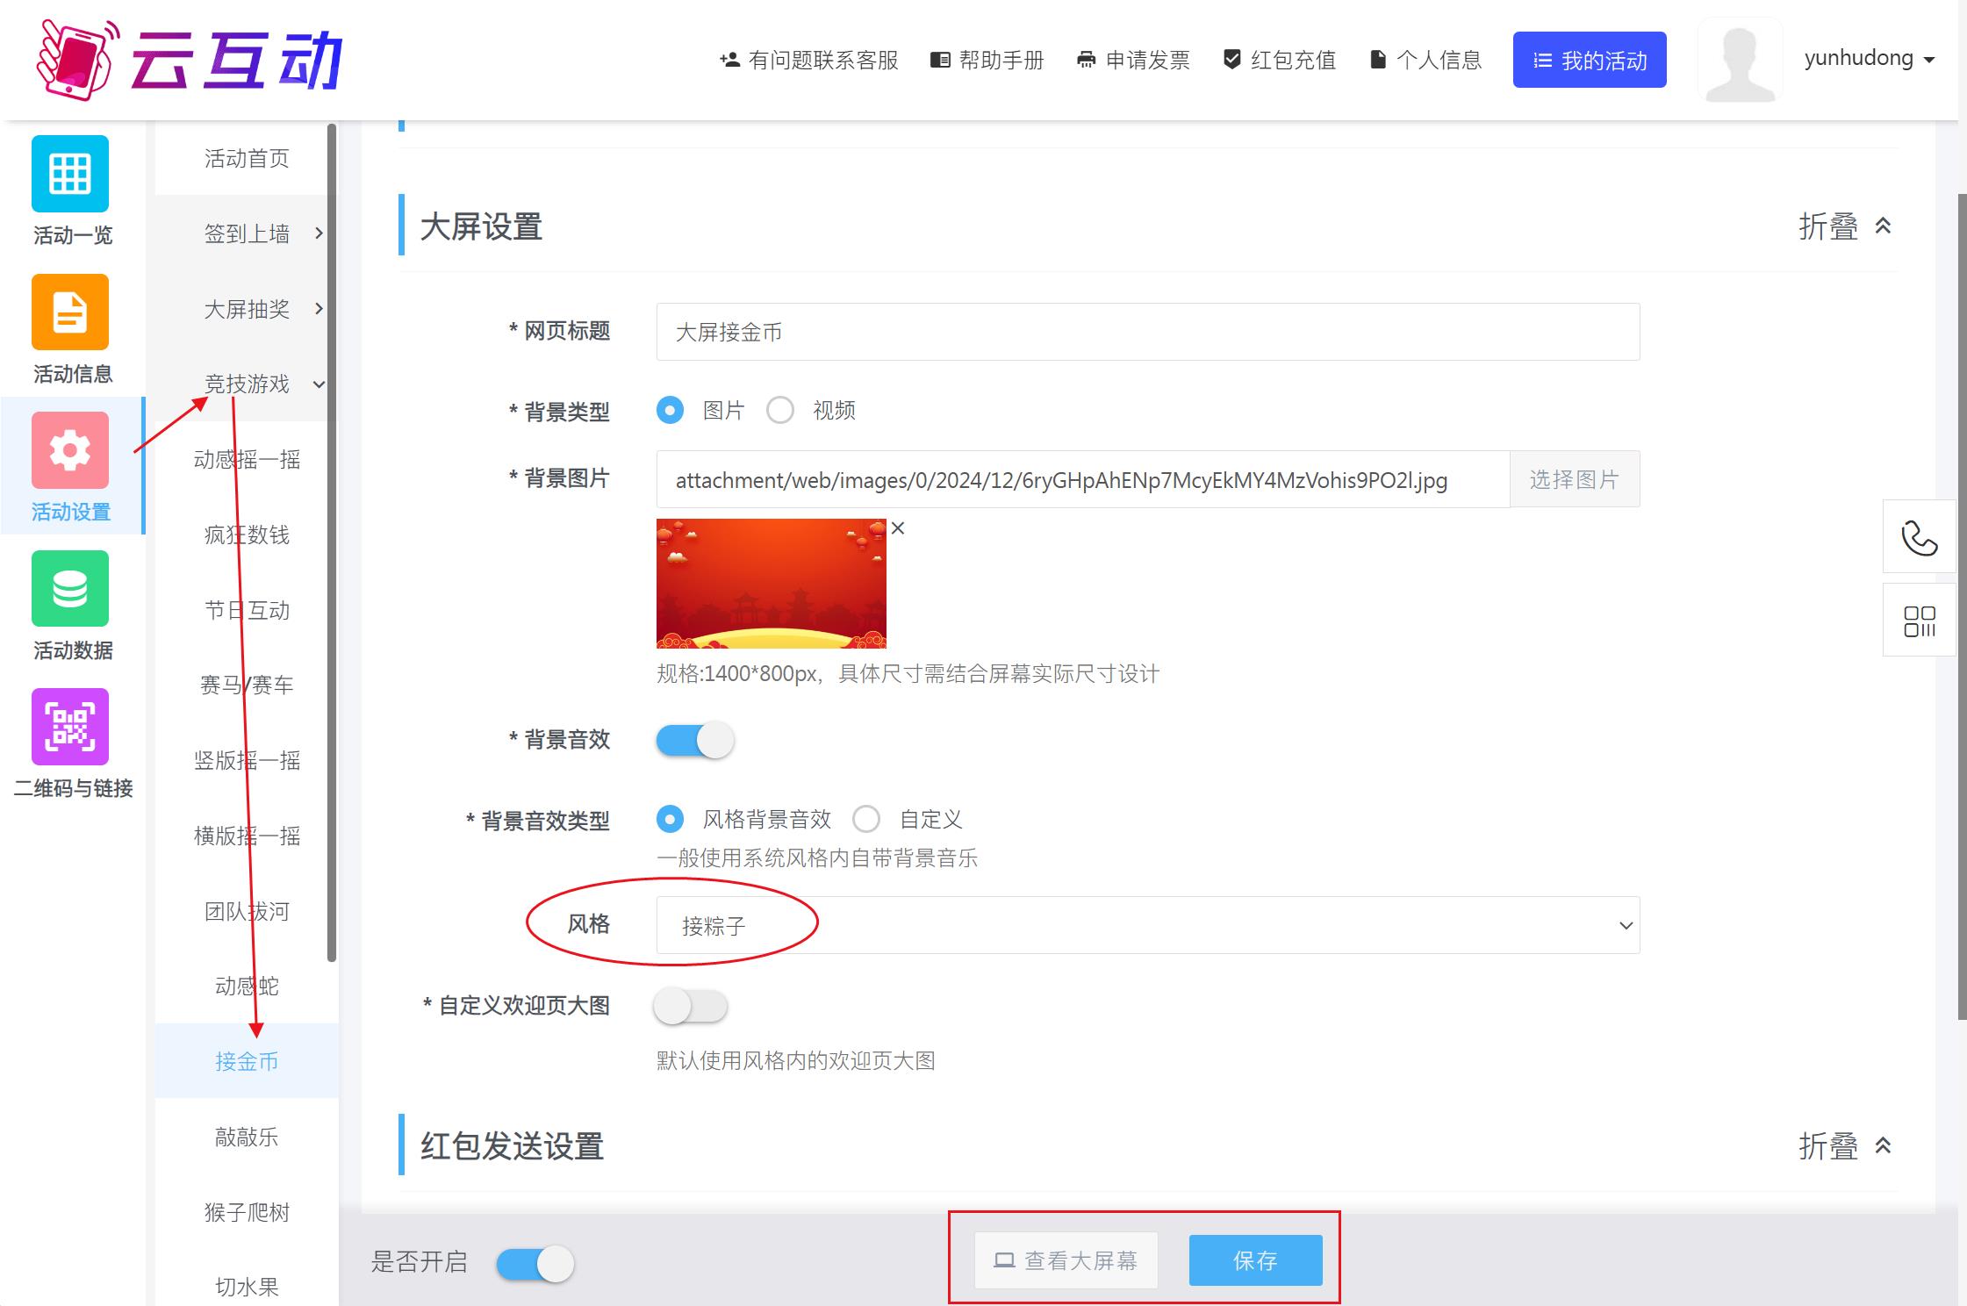
Task: Click the 保存 button
Action: tap(1255, 1260)
